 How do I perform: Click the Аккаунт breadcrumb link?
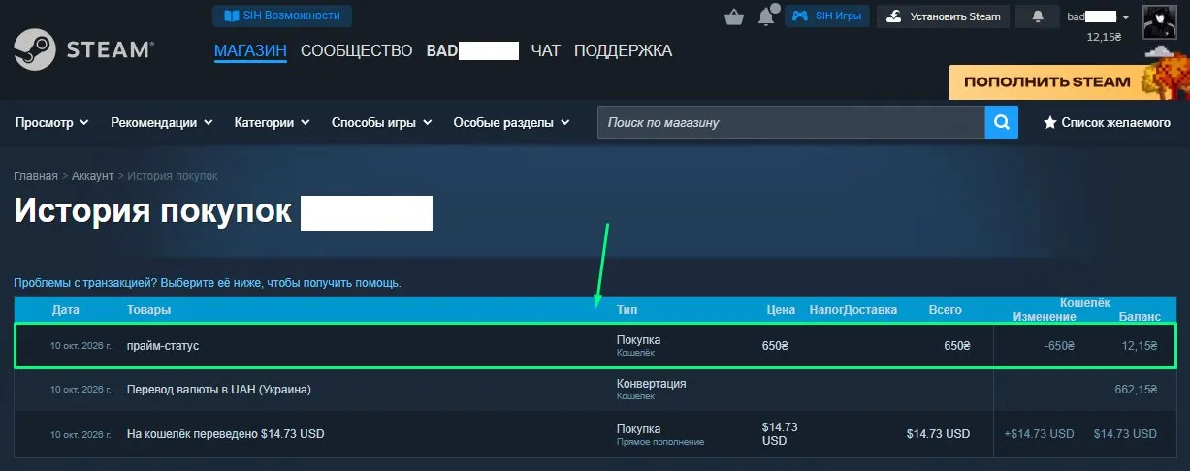(92, 176)
